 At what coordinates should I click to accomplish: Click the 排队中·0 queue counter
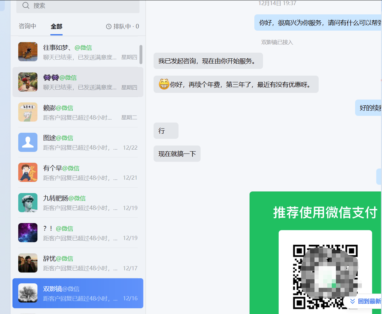click(123, 26)
